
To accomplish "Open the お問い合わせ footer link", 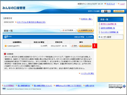I will (90, 85).
